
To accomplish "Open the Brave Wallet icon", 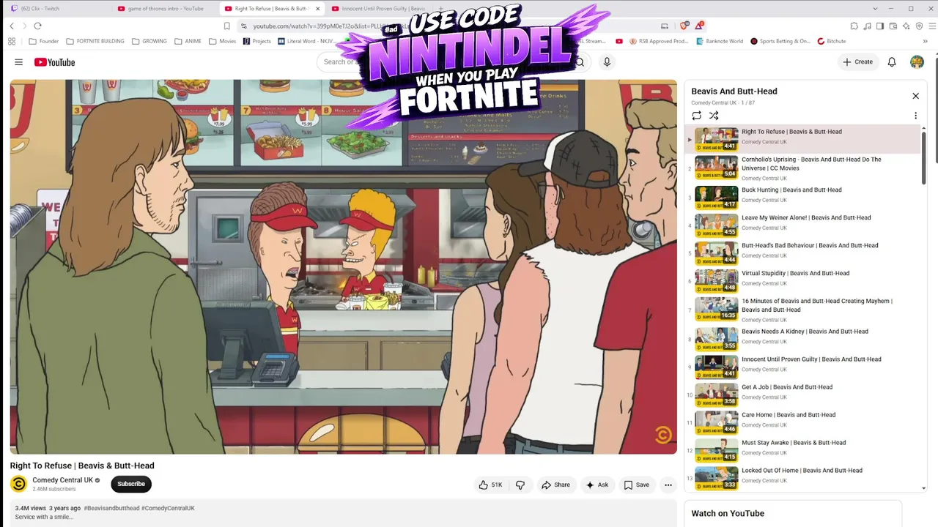I will [x=893, y=26].
